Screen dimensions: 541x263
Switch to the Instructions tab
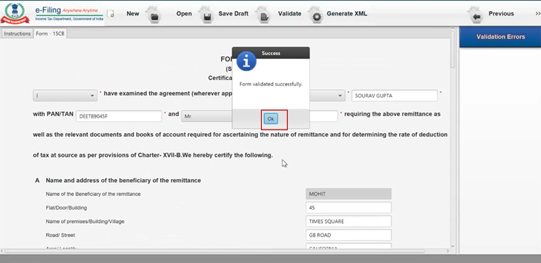pos(17,33)
